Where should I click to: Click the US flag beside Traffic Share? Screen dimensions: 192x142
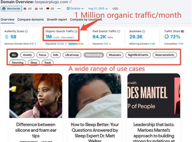pyautogui.click(x=183, y=31)
